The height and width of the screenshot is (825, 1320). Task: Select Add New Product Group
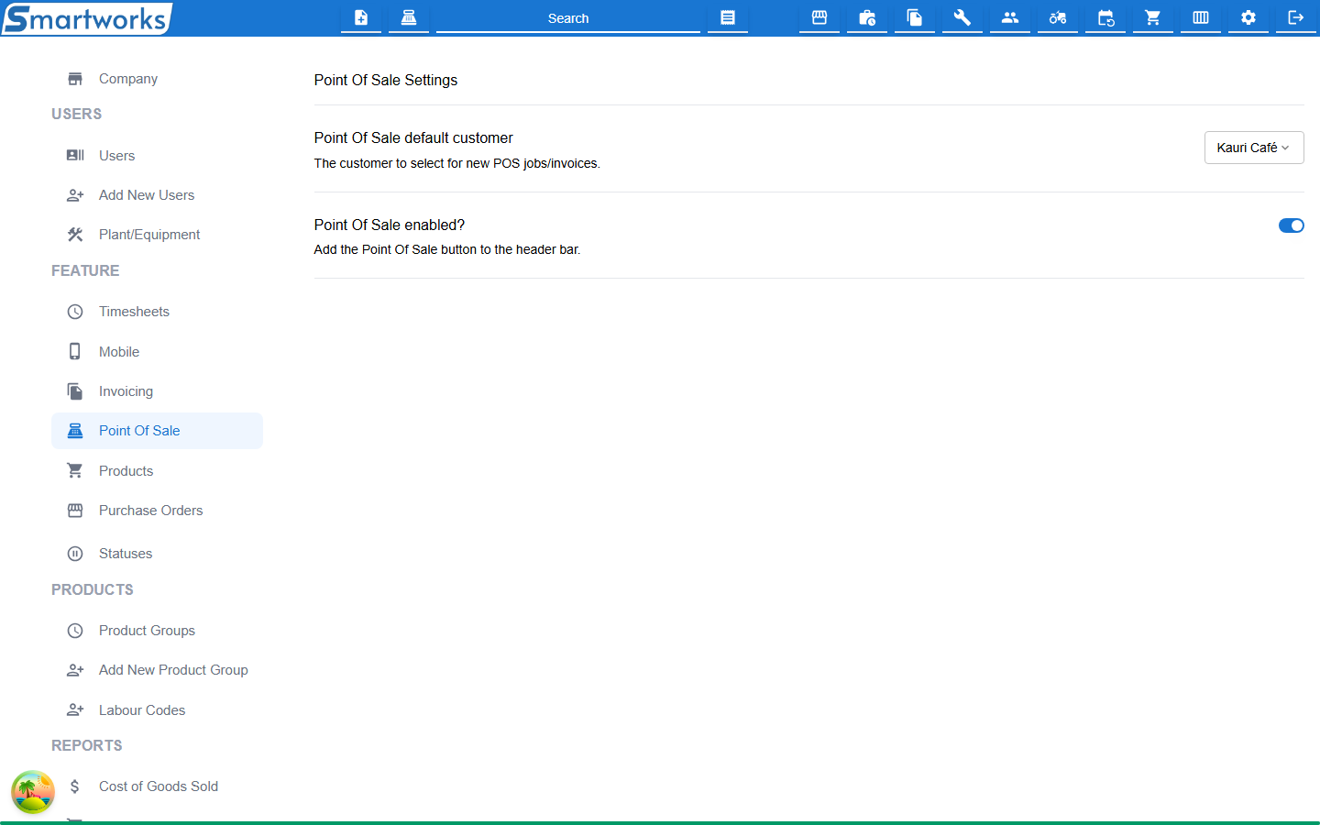(x=157, y=670)
